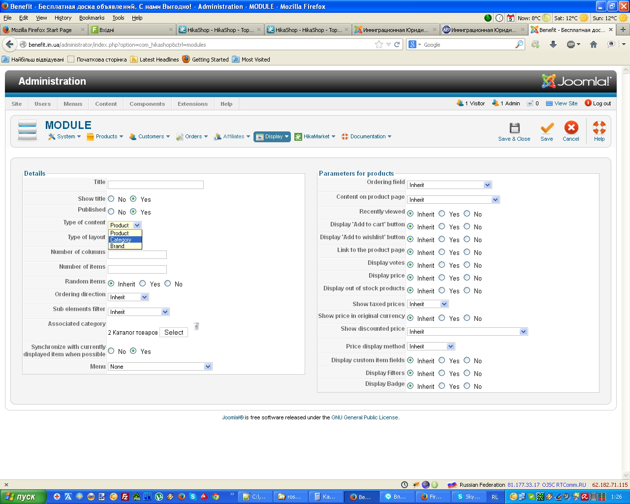Open the System menu in HikaShop toolbar
Image resolution: width=630 pixels, height=504 pixels.
[64, 137]
